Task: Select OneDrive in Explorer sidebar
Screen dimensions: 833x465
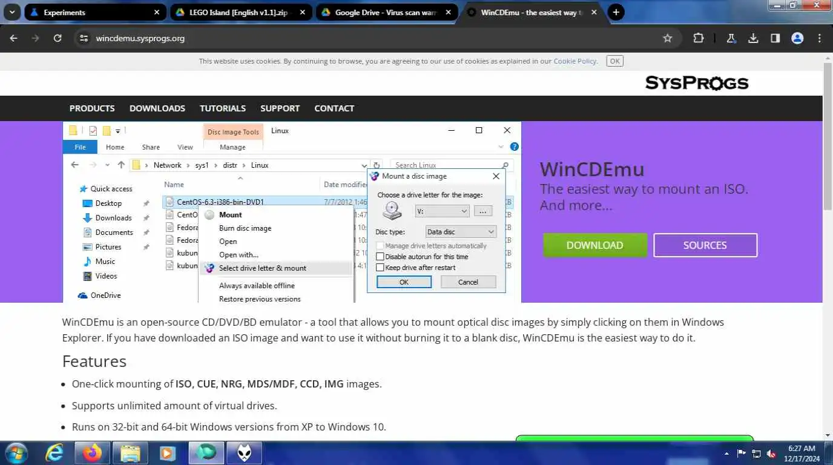Action: (105, 295)
